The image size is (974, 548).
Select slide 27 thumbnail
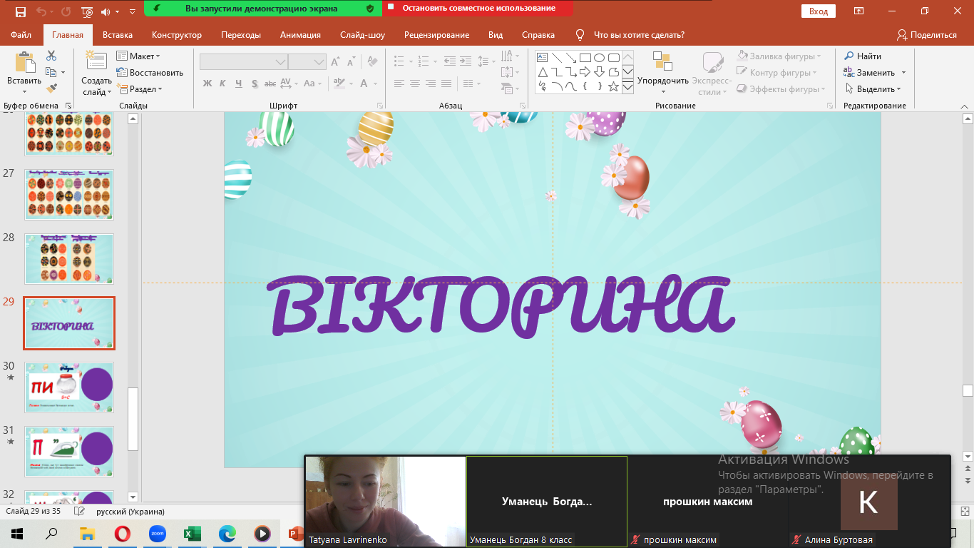tap(69, 194)
